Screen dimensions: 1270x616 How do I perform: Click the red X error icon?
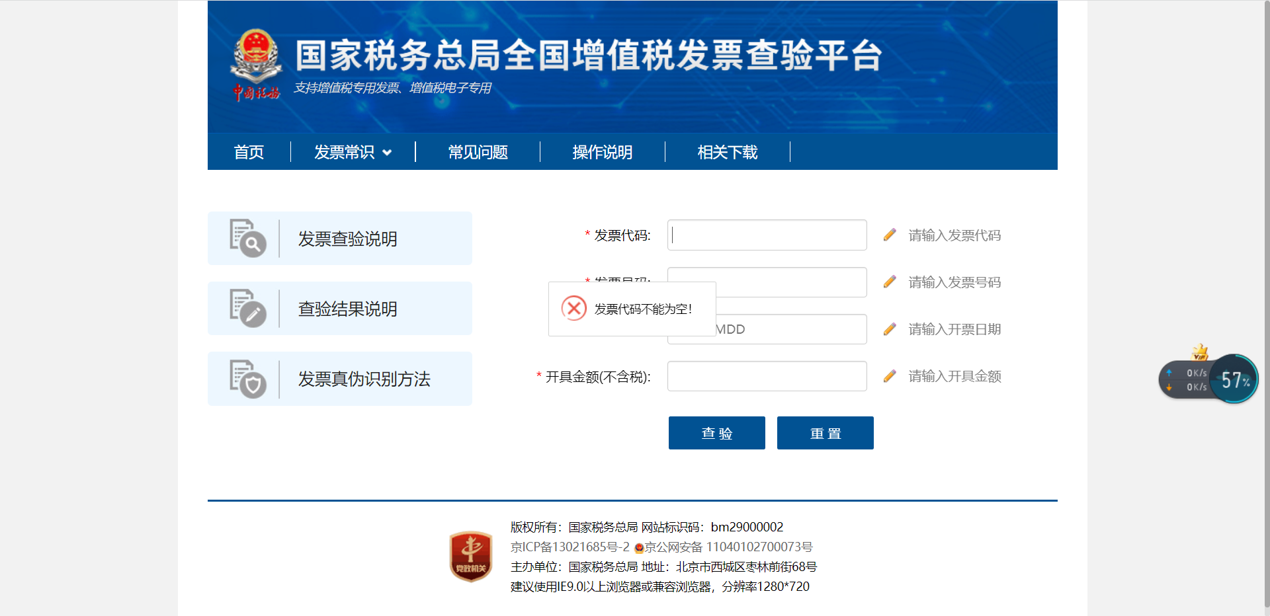[x=573, y=309]
